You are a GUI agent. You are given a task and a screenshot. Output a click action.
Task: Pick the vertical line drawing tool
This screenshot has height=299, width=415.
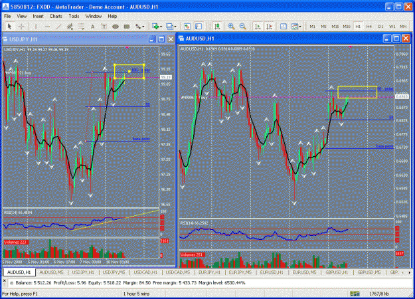(x=35, y=26)
